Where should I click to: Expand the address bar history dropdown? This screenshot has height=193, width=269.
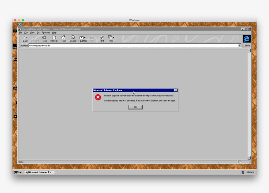pos(240,46)
